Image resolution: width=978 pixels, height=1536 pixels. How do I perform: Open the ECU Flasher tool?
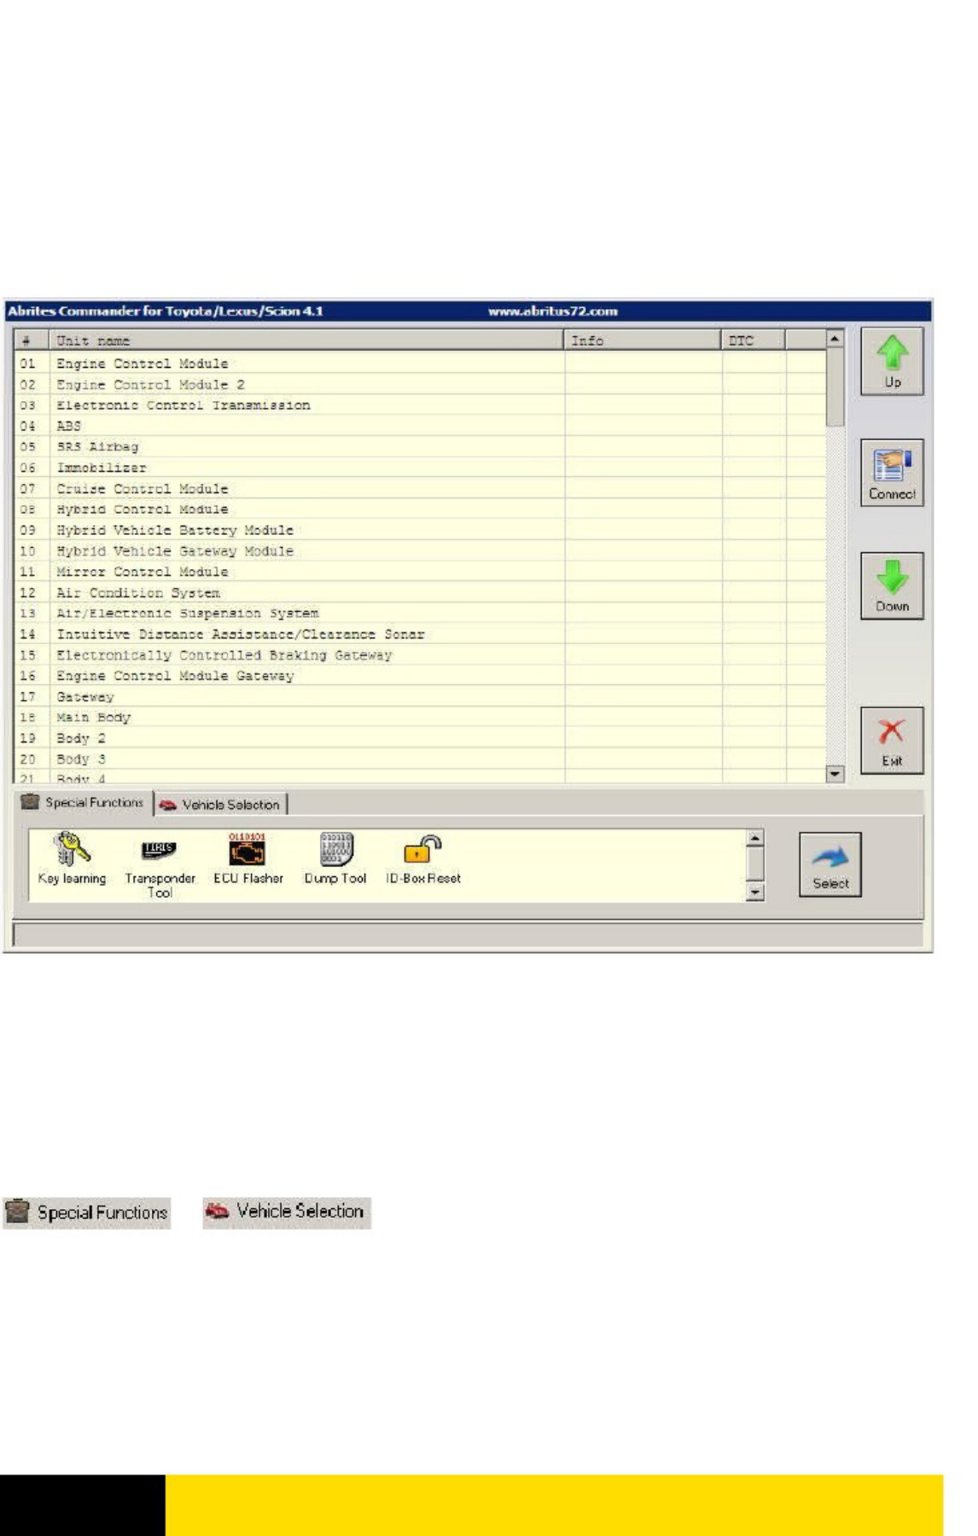(x=247, y=859)
